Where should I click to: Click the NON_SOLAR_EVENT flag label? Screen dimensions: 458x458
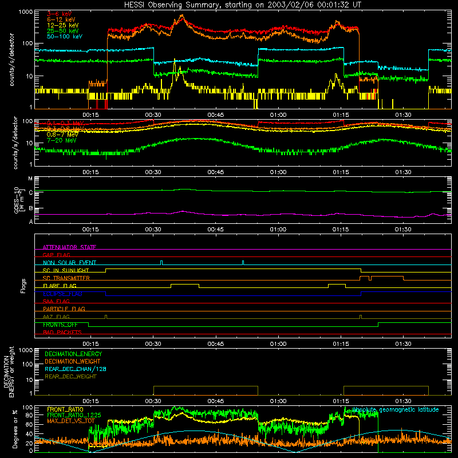69,263
